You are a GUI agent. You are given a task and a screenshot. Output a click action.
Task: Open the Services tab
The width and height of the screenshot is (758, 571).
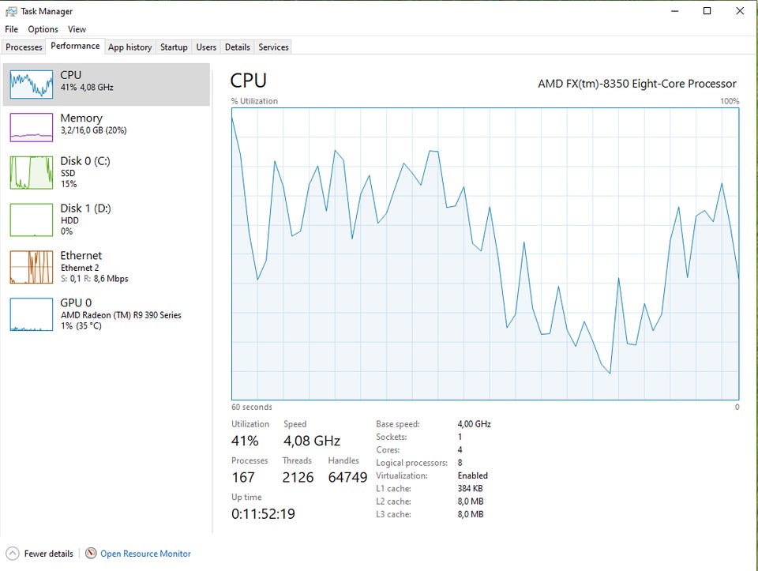coord(274,47)
